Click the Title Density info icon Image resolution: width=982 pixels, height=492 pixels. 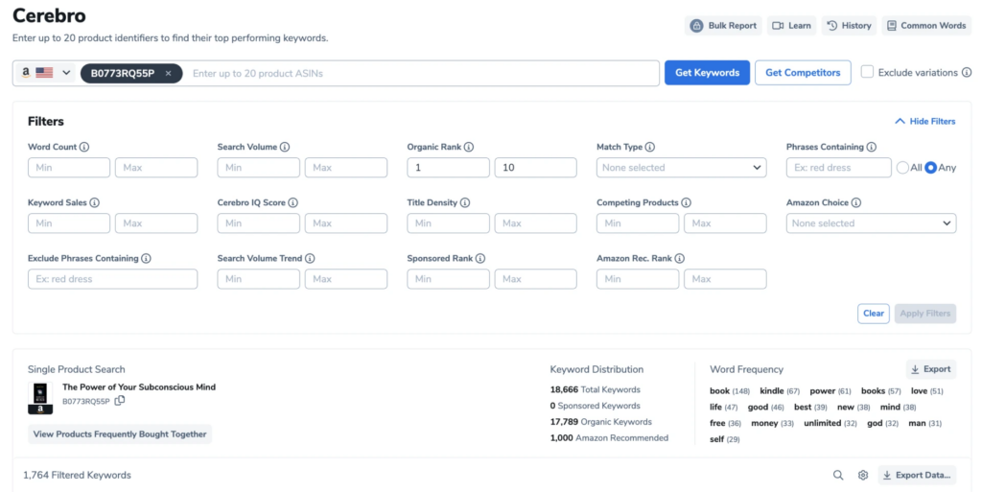[465, 203]
